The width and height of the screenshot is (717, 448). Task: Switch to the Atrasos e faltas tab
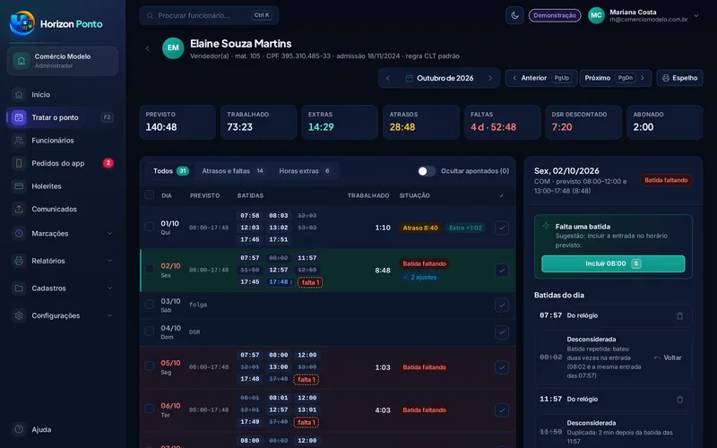(233, 171)
